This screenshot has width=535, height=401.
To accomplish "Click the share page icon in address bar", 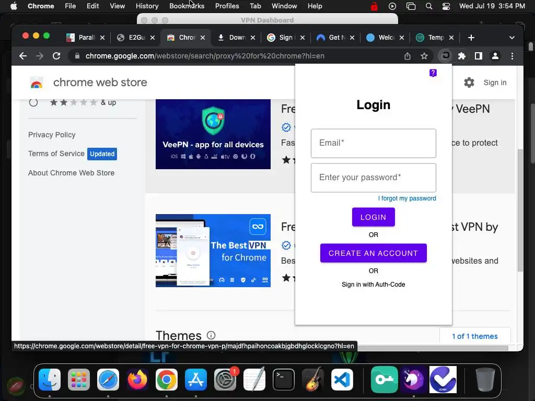I will coord(408,56).
